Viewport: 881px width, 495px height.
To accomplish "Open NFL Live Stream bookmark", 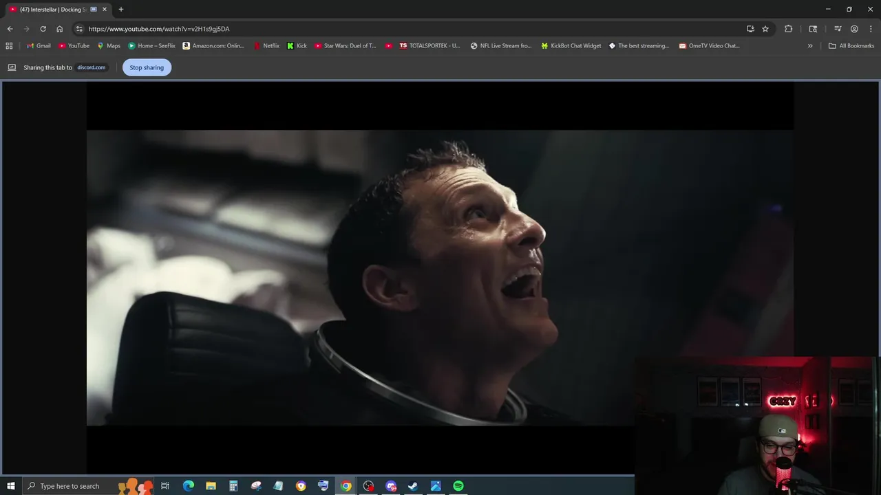I will coord(501,46).
